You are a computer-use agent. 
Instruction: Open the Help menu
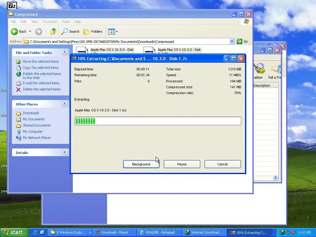tap(77, 22)
